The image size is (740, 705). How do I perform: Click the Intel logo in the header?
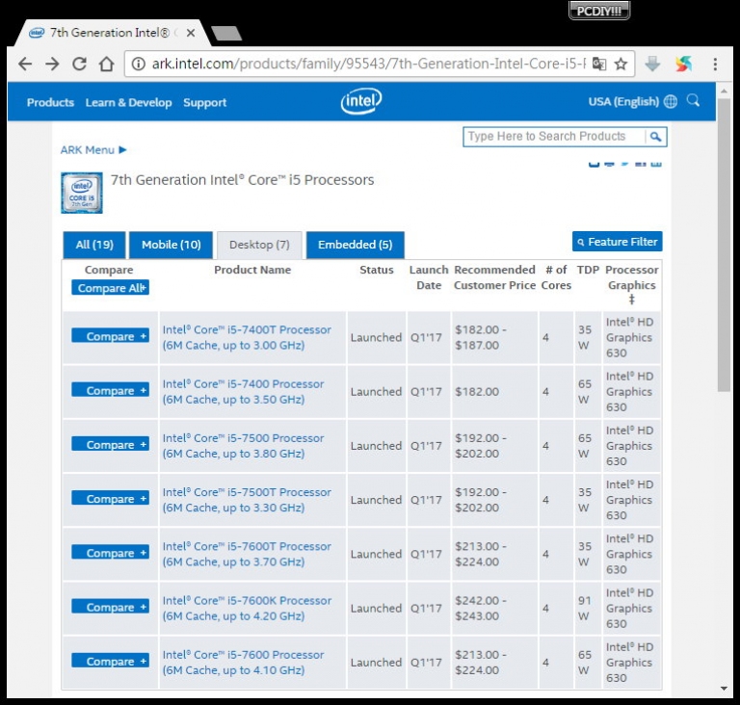[361, 101]
